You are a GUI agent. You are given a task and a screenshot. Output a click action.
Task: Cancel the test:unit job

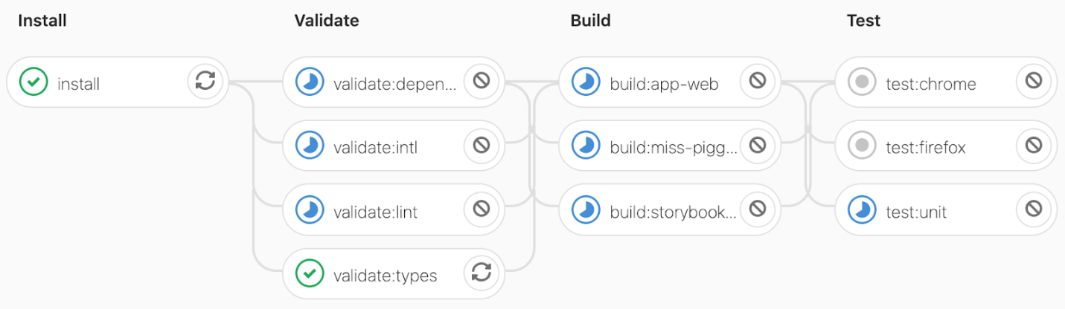click(1034, 209)
